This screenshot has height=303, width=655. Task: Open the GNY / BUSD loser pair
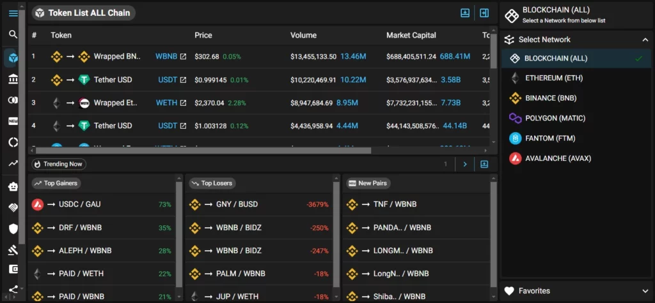(259, 204)
